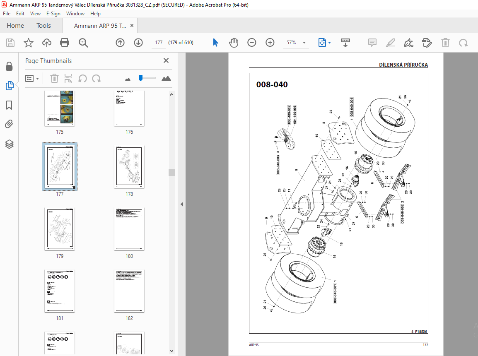This screenshot has width=478, height=356.
Task: Open Page Thumbnails sidebar panel icon
Action: pyautogui.click(x=10, y=86)
